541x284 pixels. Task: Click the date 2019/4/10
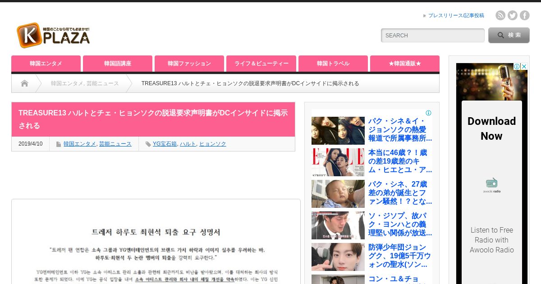click(x=30, y=144)
